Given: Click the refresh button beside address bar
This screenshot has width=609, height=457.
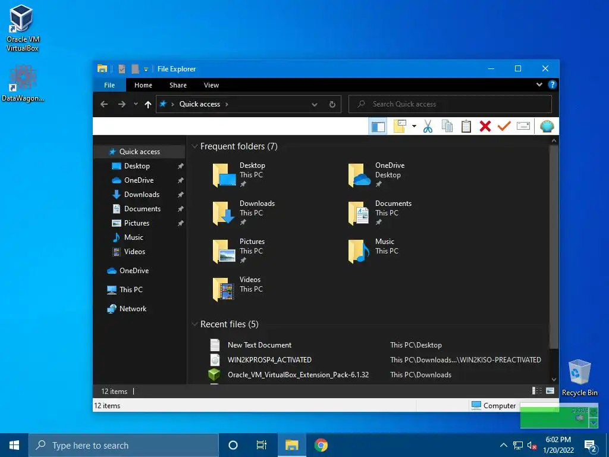Looking at the screenshot, I should pyautogui.click(x=332, y=104).
